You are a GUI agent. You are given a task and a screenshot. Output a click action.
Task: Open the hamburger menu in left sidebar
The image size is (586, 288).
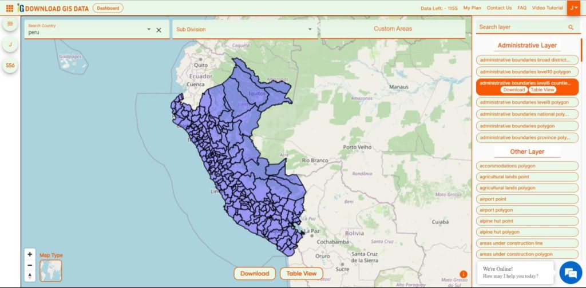point(10,23)
